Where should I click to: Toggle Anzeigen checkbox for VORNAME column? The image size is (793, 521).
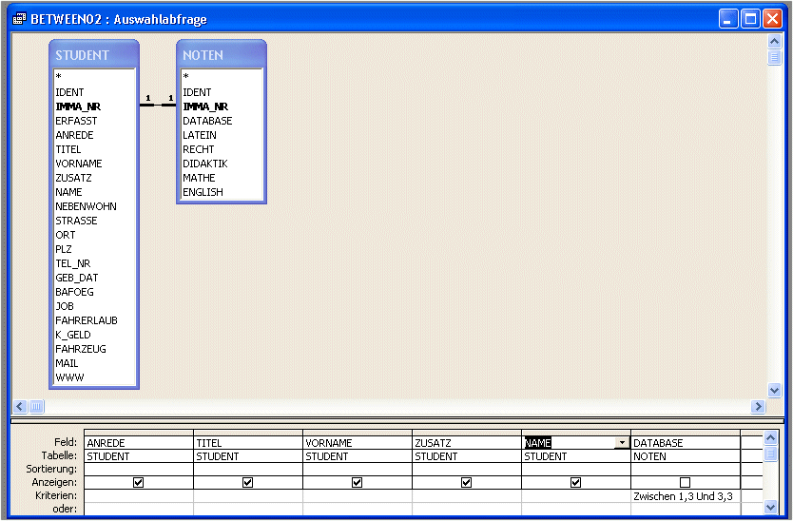[x=357, y=482]
